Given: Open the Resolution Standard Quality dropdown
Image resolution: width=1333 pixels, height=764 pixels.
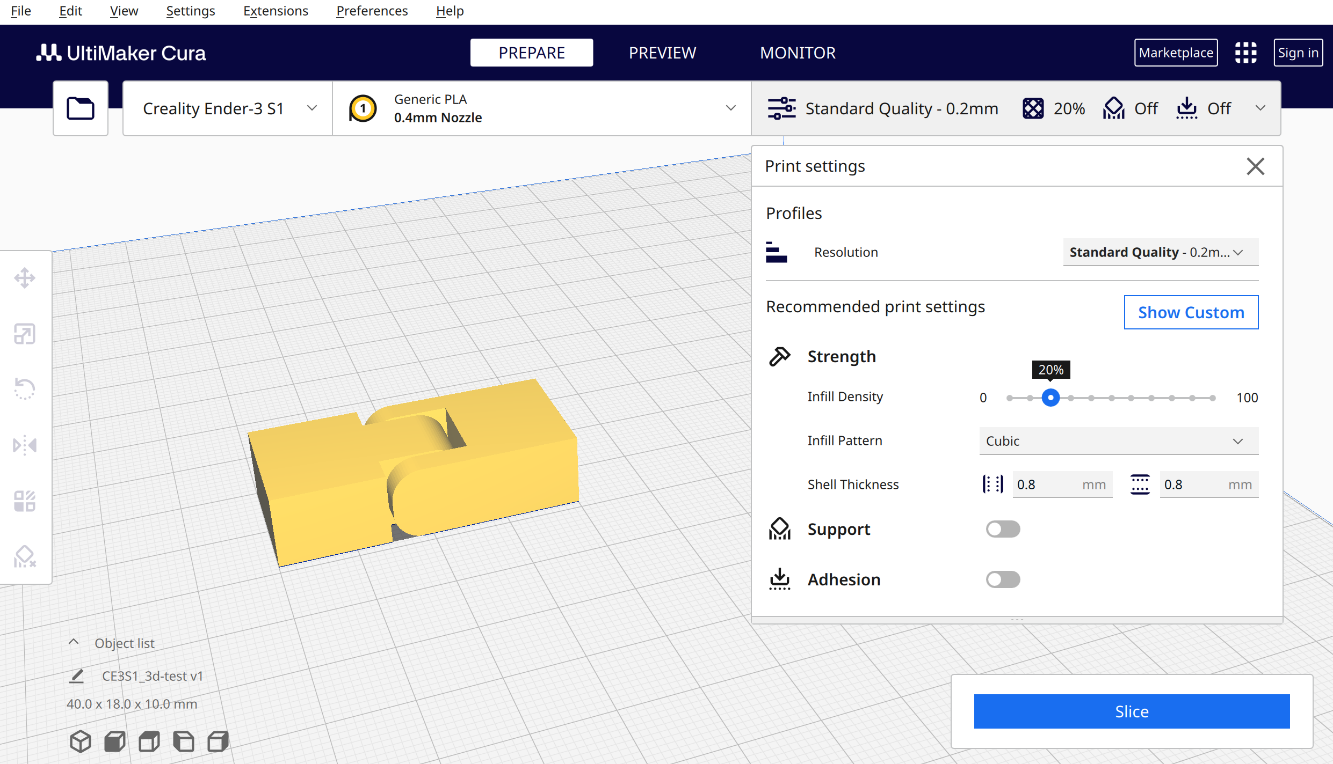Looking at the screenshot, I should tap(1160, 252).
